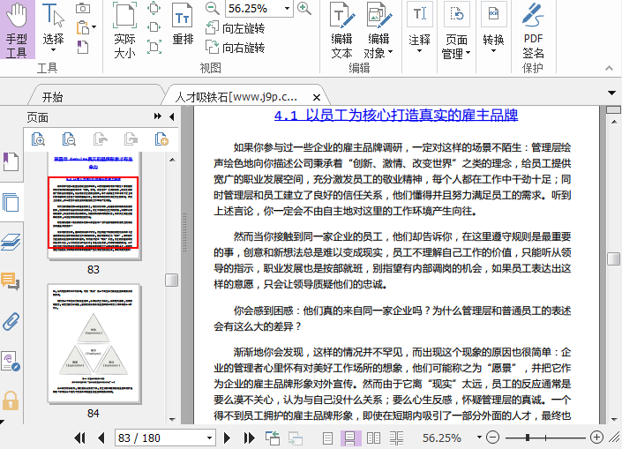
Task: Click the fit width view icon
Action: [154, 27]
